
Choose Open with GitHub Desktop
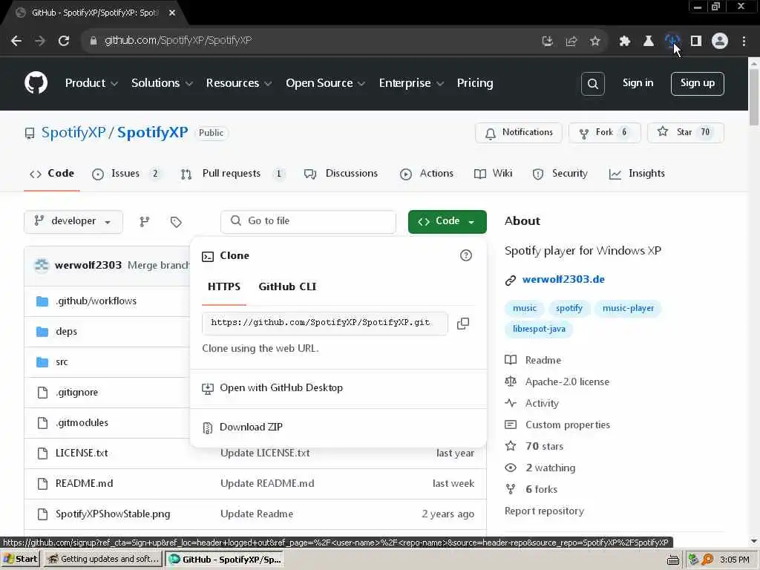click(x=281, y=388)
